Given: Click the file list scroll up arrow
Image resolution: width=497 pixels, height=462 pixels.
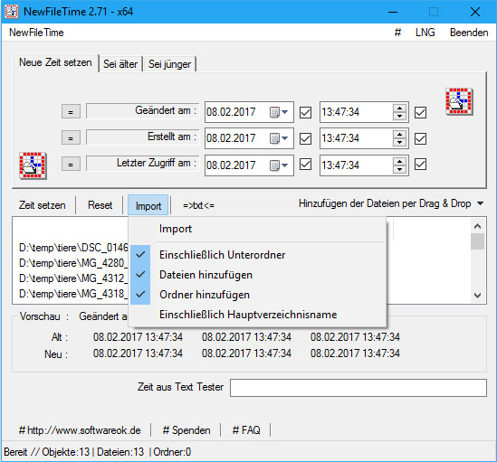Looking at the screenshot, I should point(478,226).
